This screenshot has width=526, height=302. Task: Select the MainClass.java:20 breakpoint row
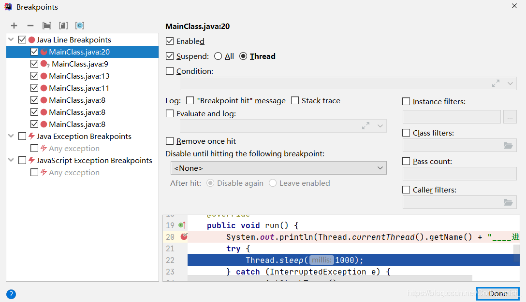point(82,52)
